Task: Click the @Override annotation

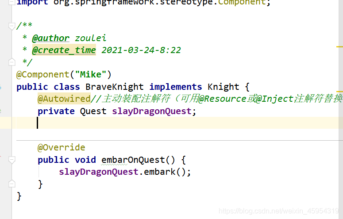Action: [x=61, y=148]
